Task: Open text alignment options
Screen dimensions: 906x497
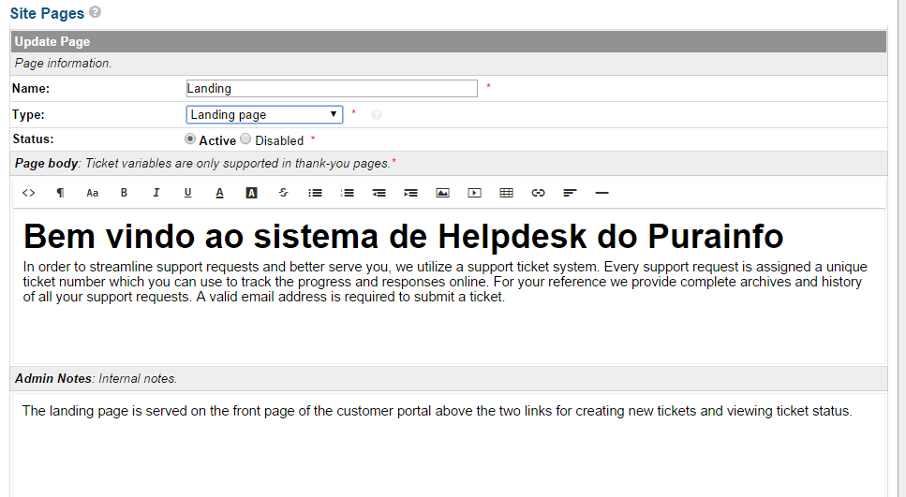Action: click(570, 193)
